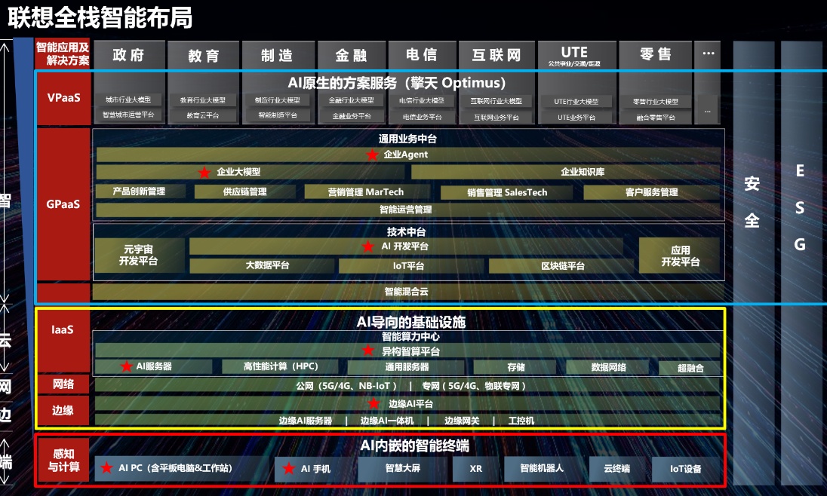This screenshot has height=496, width=827.
Task: Select the 营销管理 MarTech box
Action: [367, 192]
